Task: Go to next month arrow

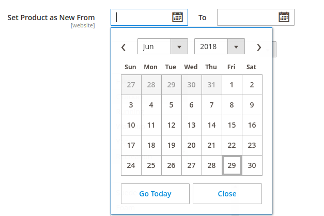Action: click(x=259, y=47)
